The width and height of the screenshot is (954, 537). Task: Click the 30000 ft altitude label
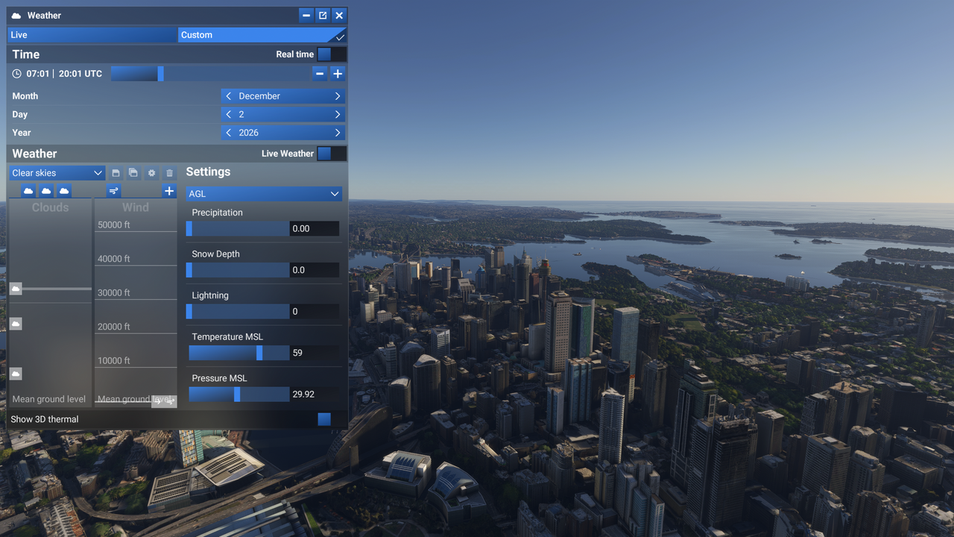pyautogui.click(x=114, y=292)
